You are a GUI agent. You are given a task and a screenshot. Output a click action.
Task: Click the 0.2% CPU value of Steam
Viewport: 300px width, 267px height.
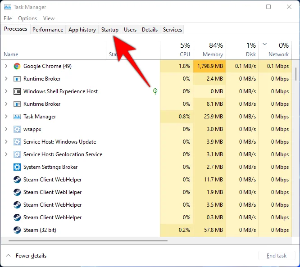[x=184, y=230]
